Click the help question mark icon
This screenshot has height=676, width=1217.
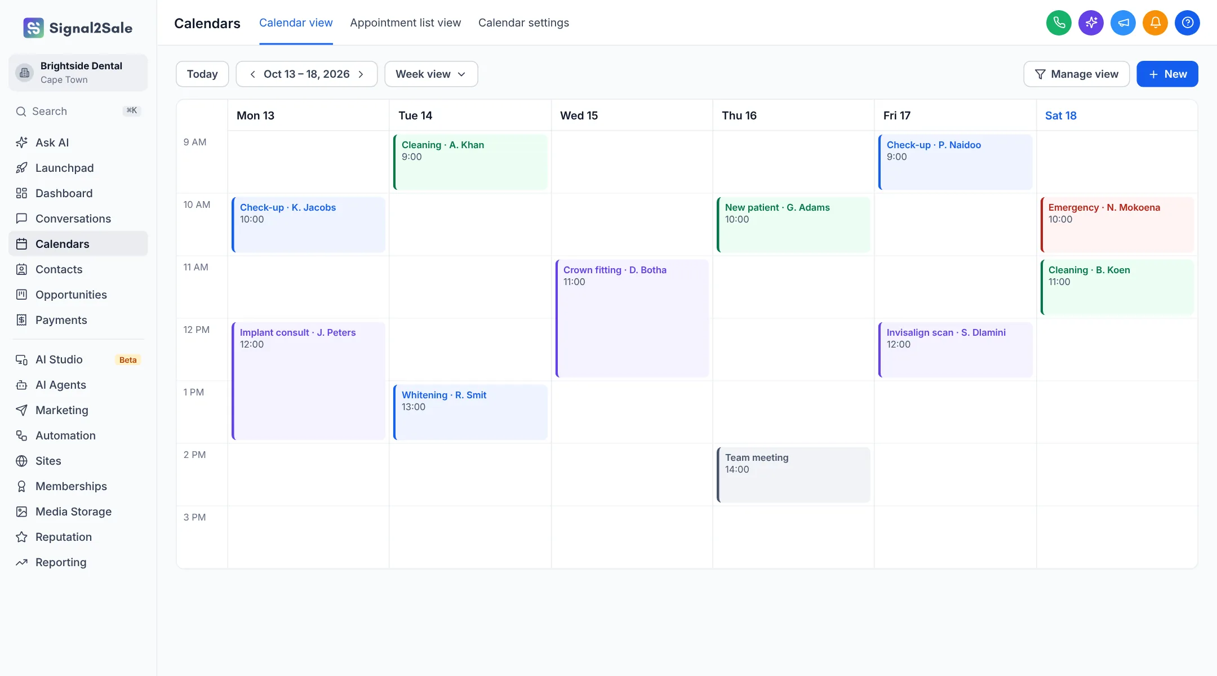tap(1187, 23)
